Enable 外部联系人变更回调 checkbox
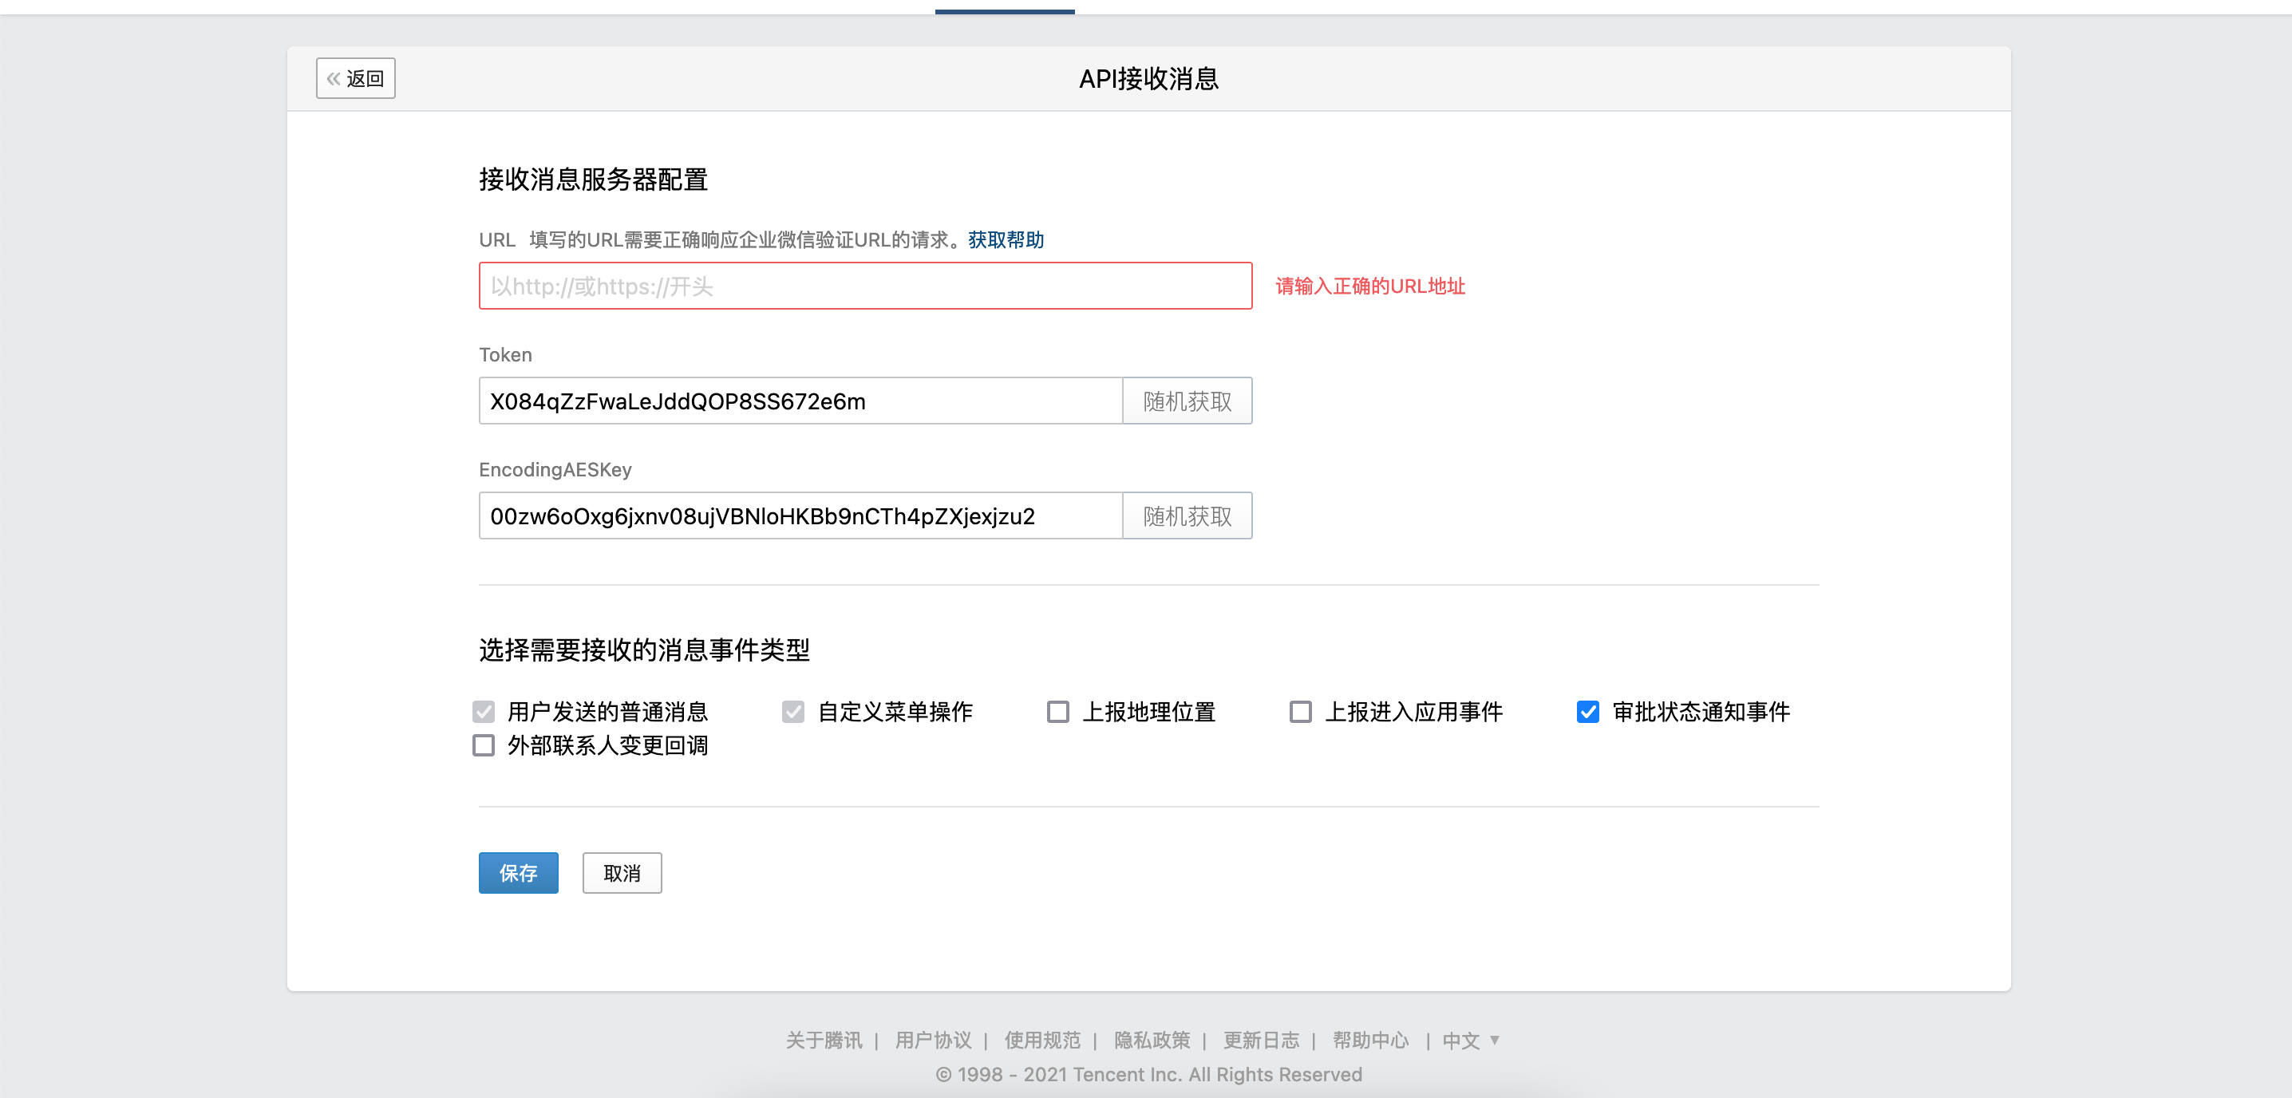2292x1098 pixels. (483, 745)
